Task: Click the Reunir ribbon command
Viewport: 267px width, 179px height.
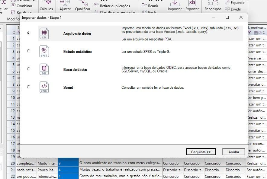Action: coord(150,6)
